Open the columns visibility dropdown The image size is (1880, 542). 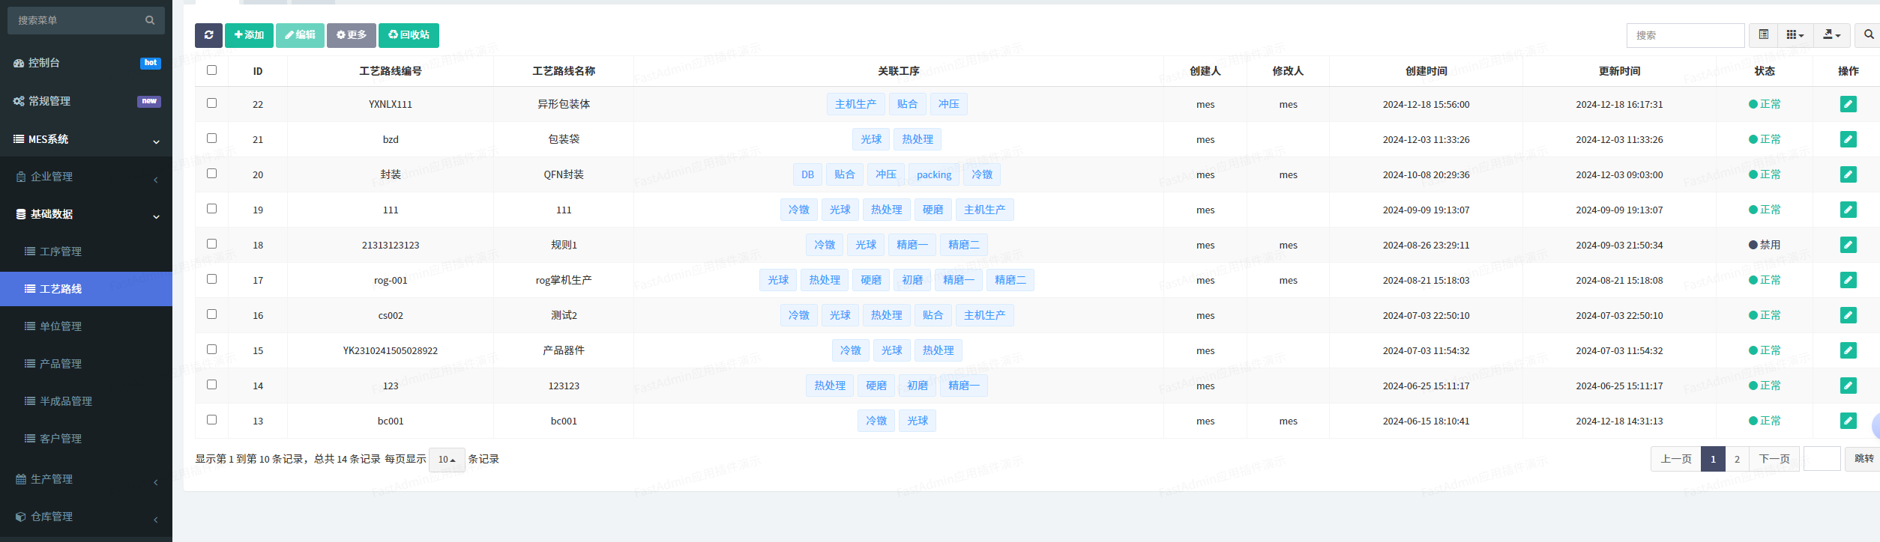(1795, 35)
